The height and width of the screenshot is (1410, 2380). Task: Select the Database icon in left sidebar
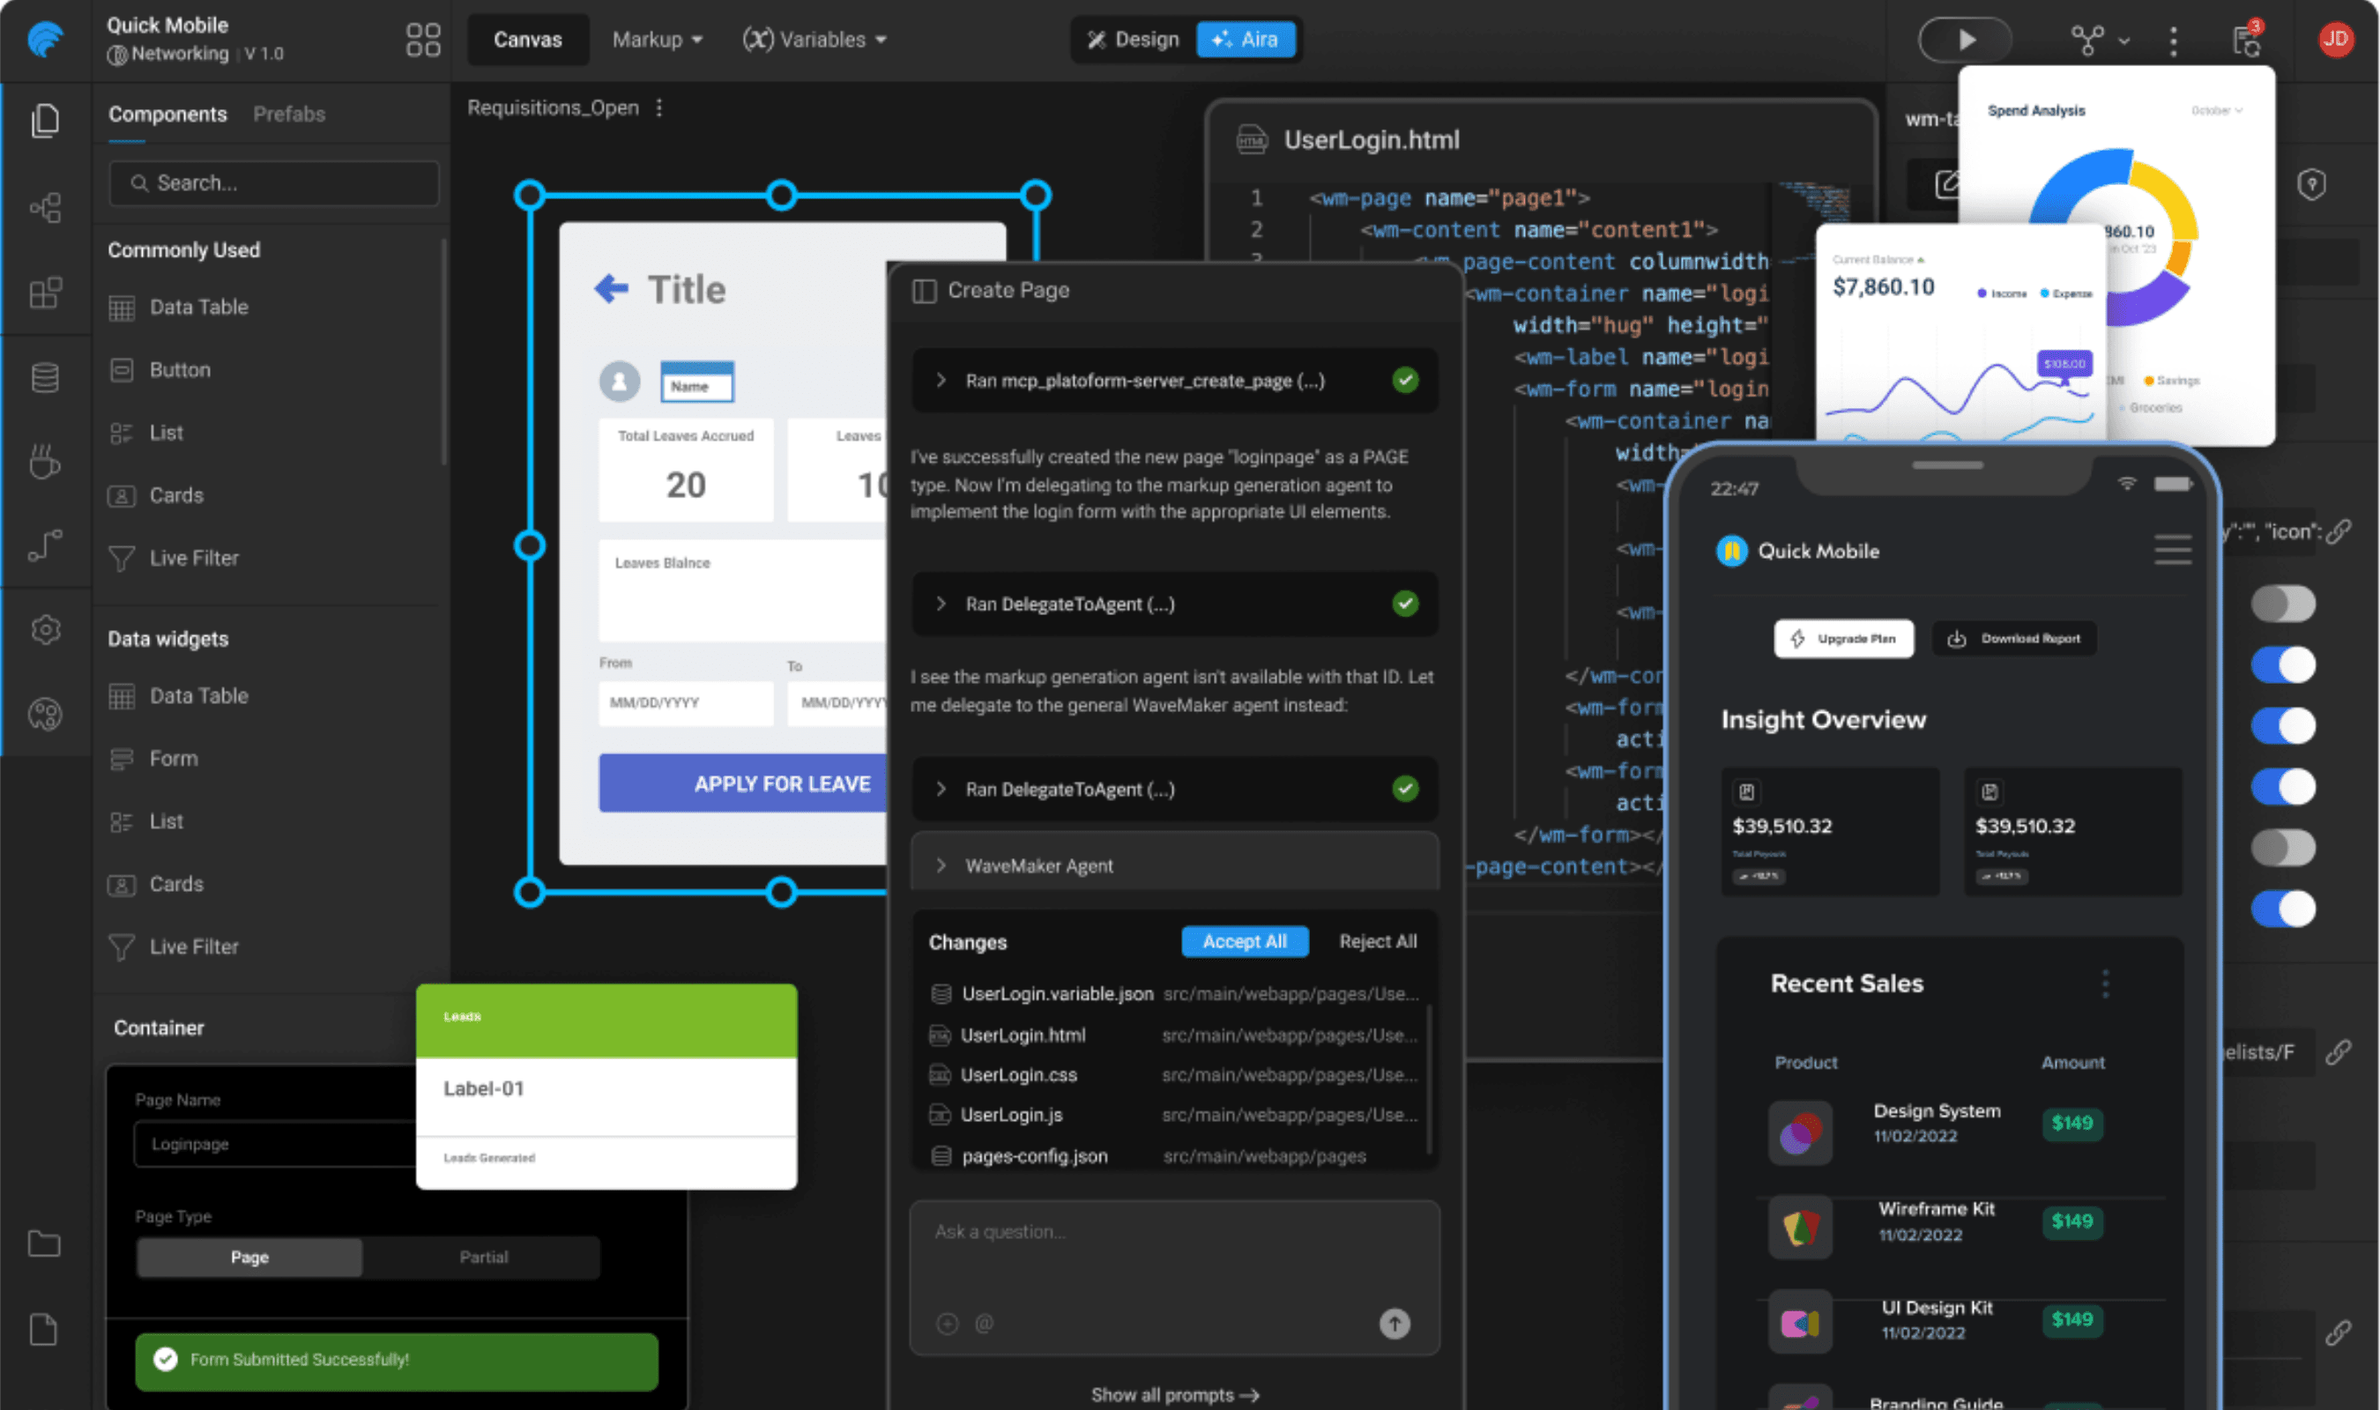click(48, 377)
